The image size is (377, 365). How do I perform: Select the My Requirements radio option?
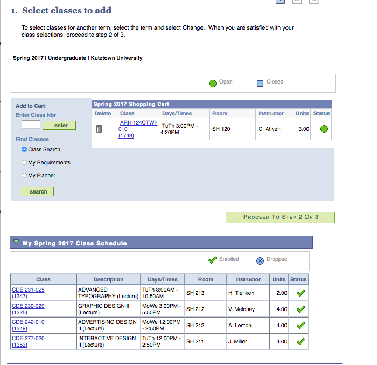click(x=24, y=162)
